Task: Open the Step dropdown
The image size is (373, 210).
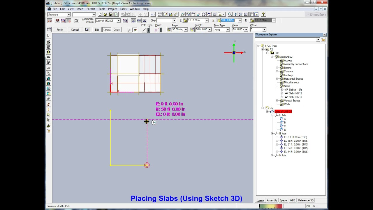Action: (174, 20)
